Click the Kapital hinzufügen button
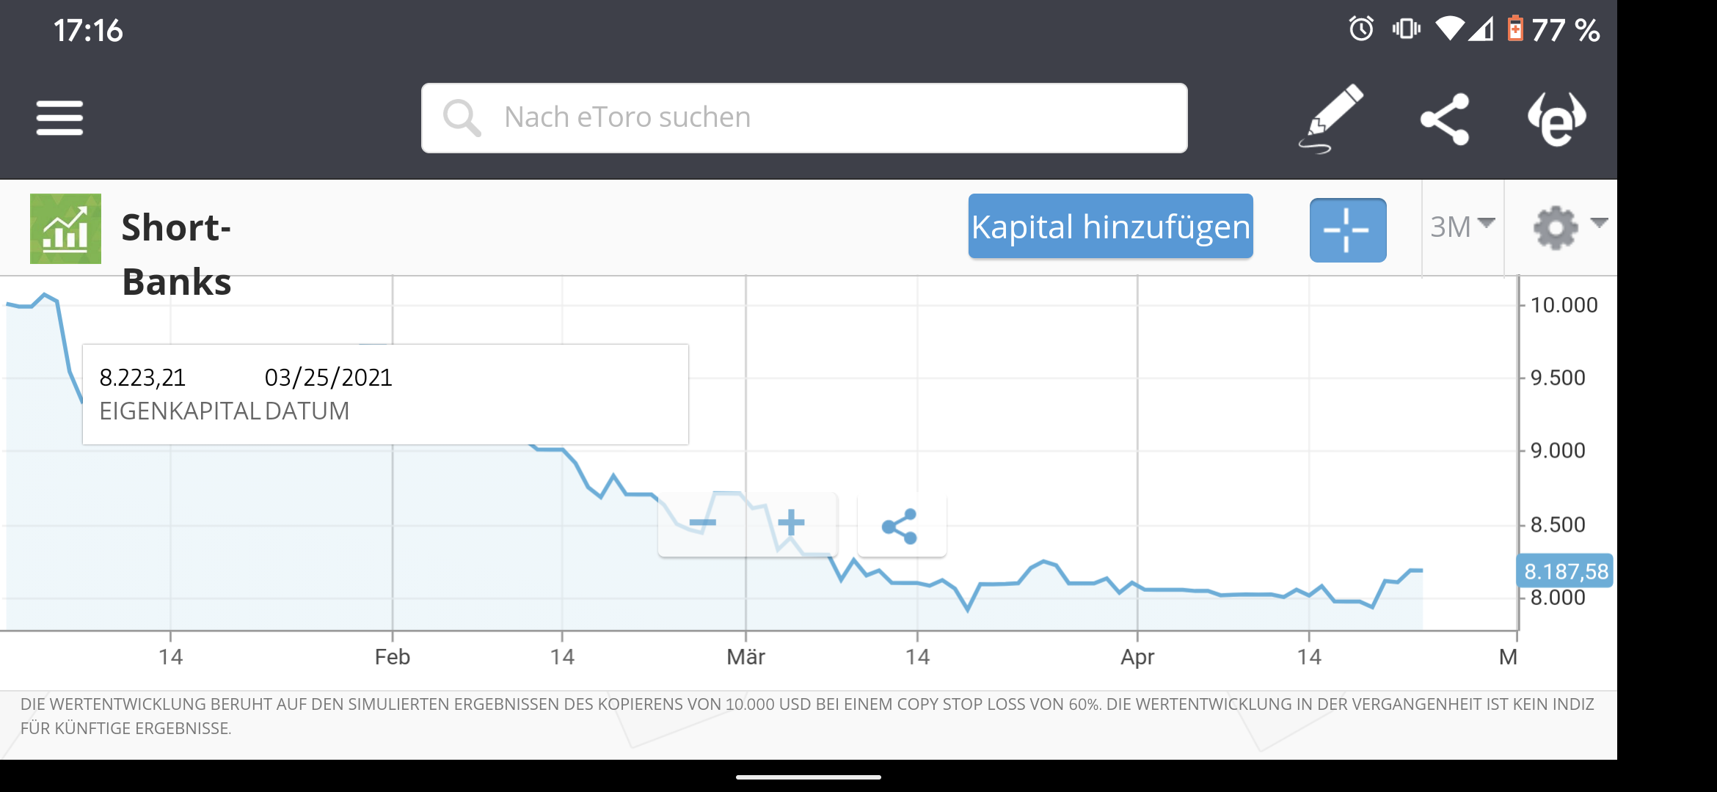This screenshot has height=792, width=1717. click(1110, 227)
